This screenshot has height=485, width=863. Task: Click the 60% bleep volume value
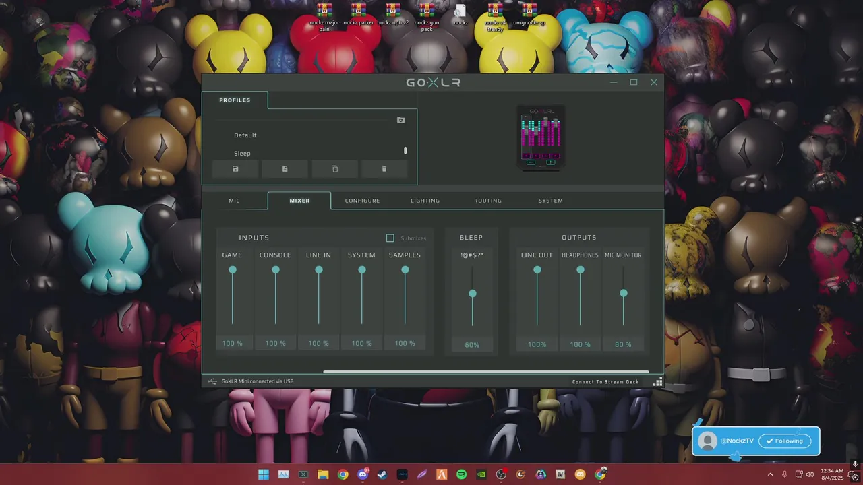[x=472, y=345]
